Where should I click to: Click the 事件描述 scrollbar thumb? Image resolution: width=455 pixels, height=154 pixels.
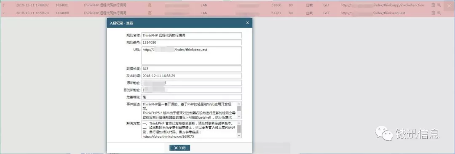pyautogui.click(x=239, y=108)
